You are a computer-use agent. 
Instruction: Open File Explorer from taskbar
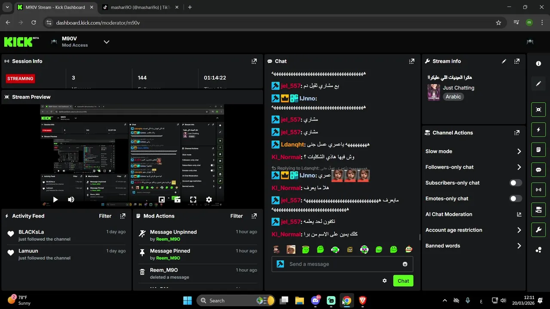point(299,300)
